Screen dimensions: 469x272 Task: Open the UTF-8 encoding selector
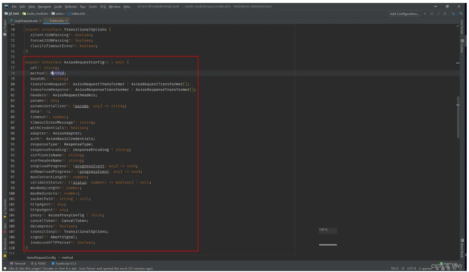412,268
